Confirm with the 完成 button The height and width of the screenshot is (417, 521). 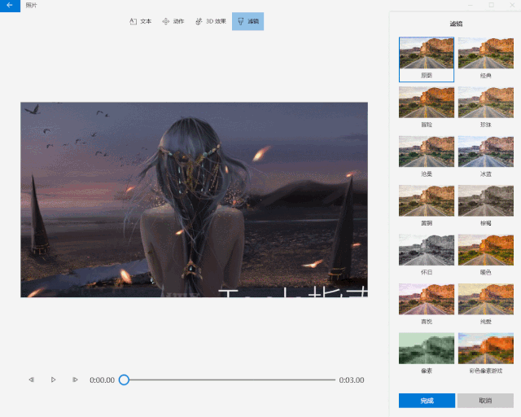point(427,401)
